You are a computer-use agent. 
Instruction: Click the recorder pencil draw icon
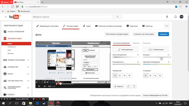coord(34,99)
